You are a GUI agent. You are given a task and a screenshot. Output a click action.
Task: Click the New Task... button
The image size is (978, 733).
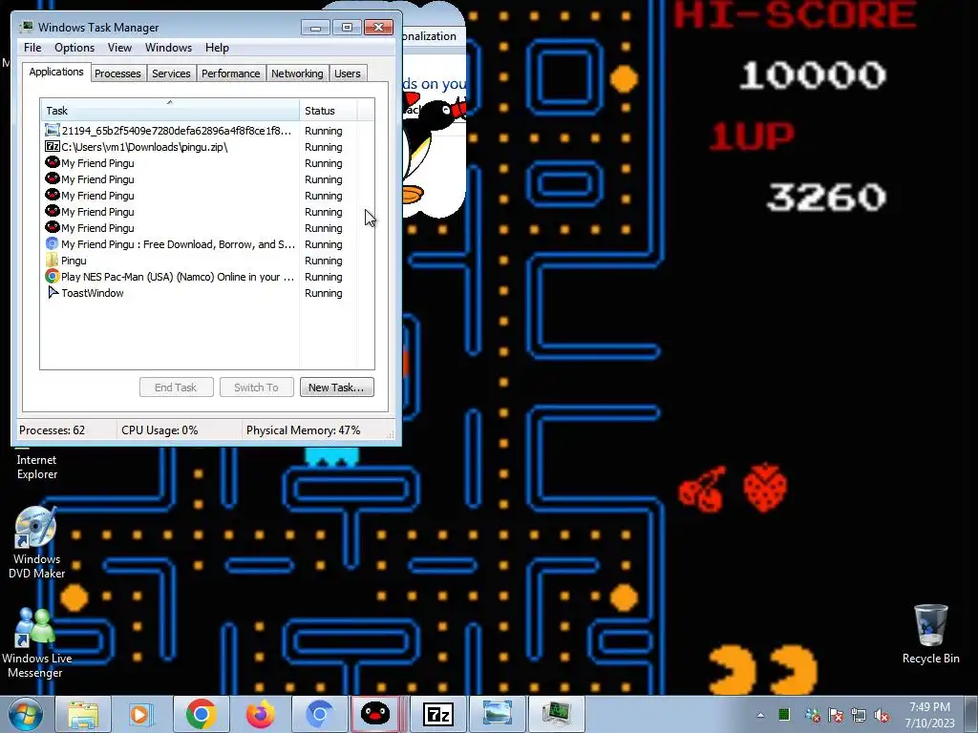(x=336, y=387)
